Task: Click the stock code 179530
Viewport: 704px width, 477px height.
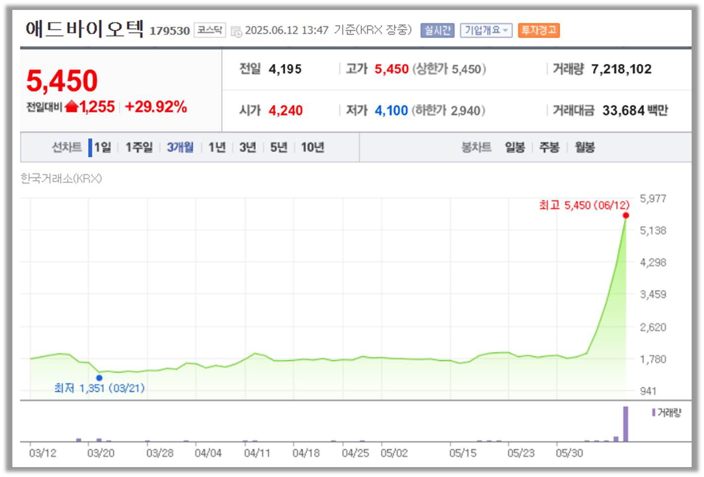Action: pyautogui.click(x=170, y=31)
